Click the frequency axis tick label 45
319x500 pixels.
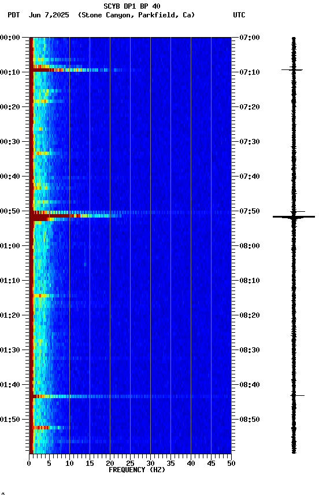tap(211, 464)
